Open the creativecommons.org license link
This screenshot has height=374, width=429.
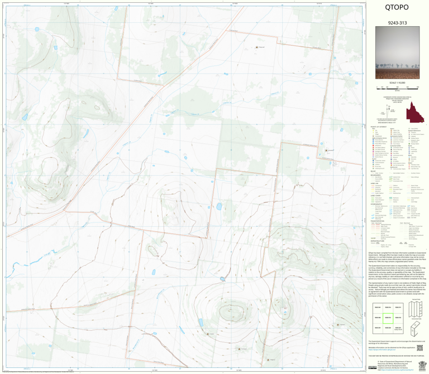[x=397, y=370]
